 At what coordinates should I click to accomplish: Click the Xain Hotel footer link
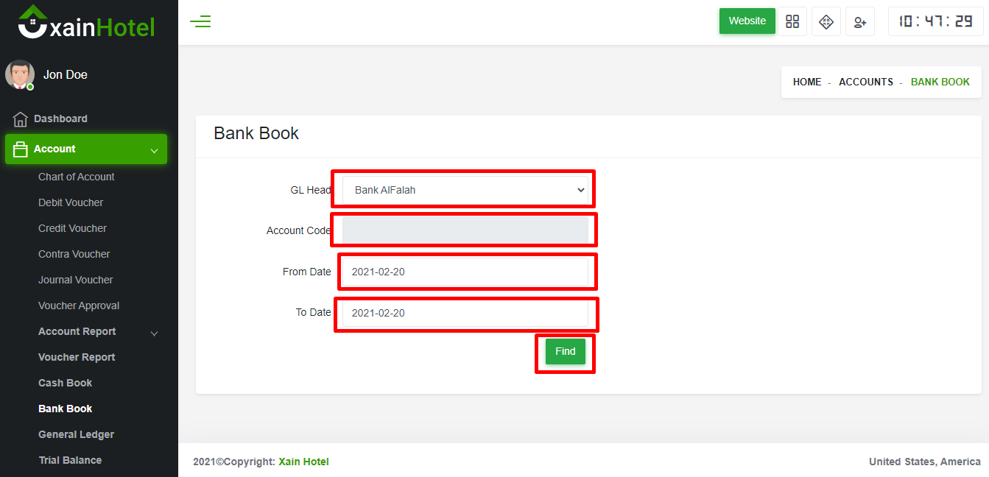click(x=303, y=462)
